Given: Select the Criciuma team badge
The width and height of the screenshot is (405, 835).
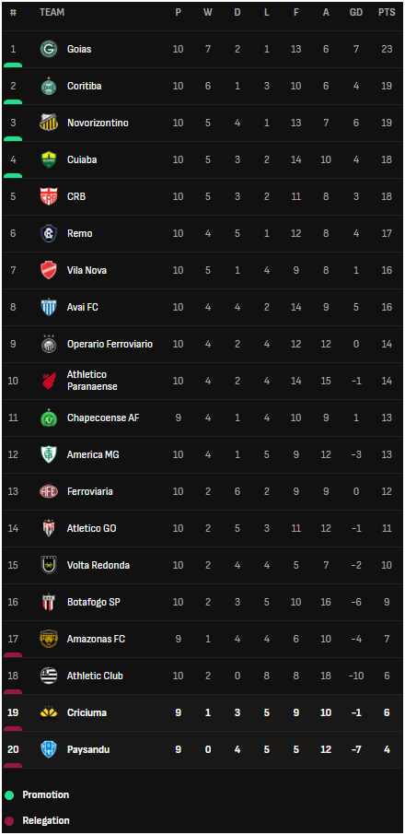Looking at the screenshot, I should click(x=49, y=712).
